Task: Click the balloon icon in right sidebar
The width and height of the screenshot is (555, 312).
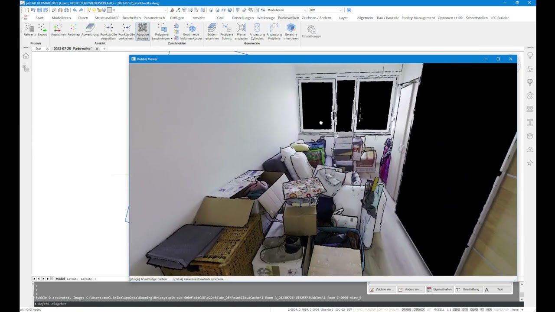Action: [530, 82]
